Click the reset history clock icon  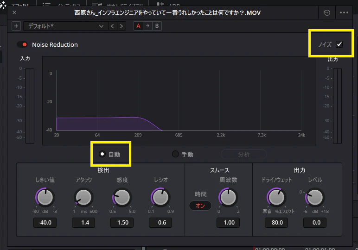(x=327, y=13)
